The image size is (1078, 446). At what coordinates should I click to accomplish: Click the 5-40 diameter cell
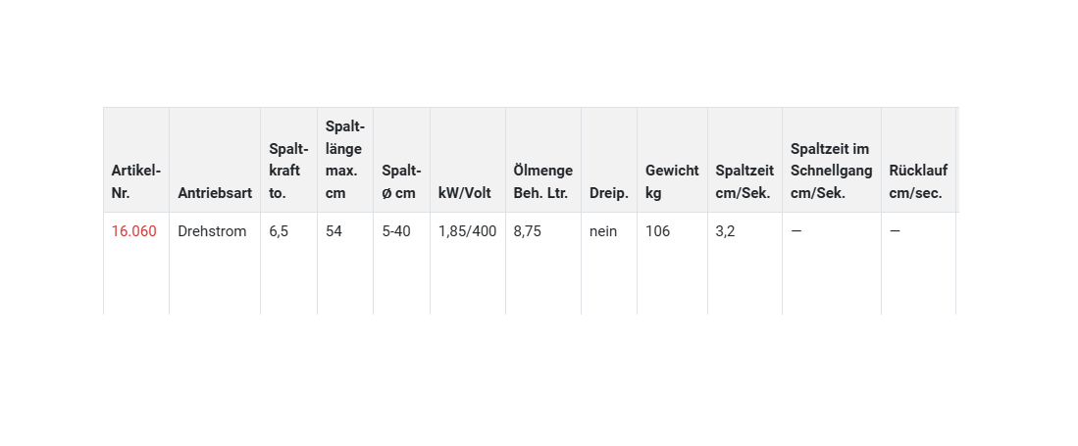(396, 231)
